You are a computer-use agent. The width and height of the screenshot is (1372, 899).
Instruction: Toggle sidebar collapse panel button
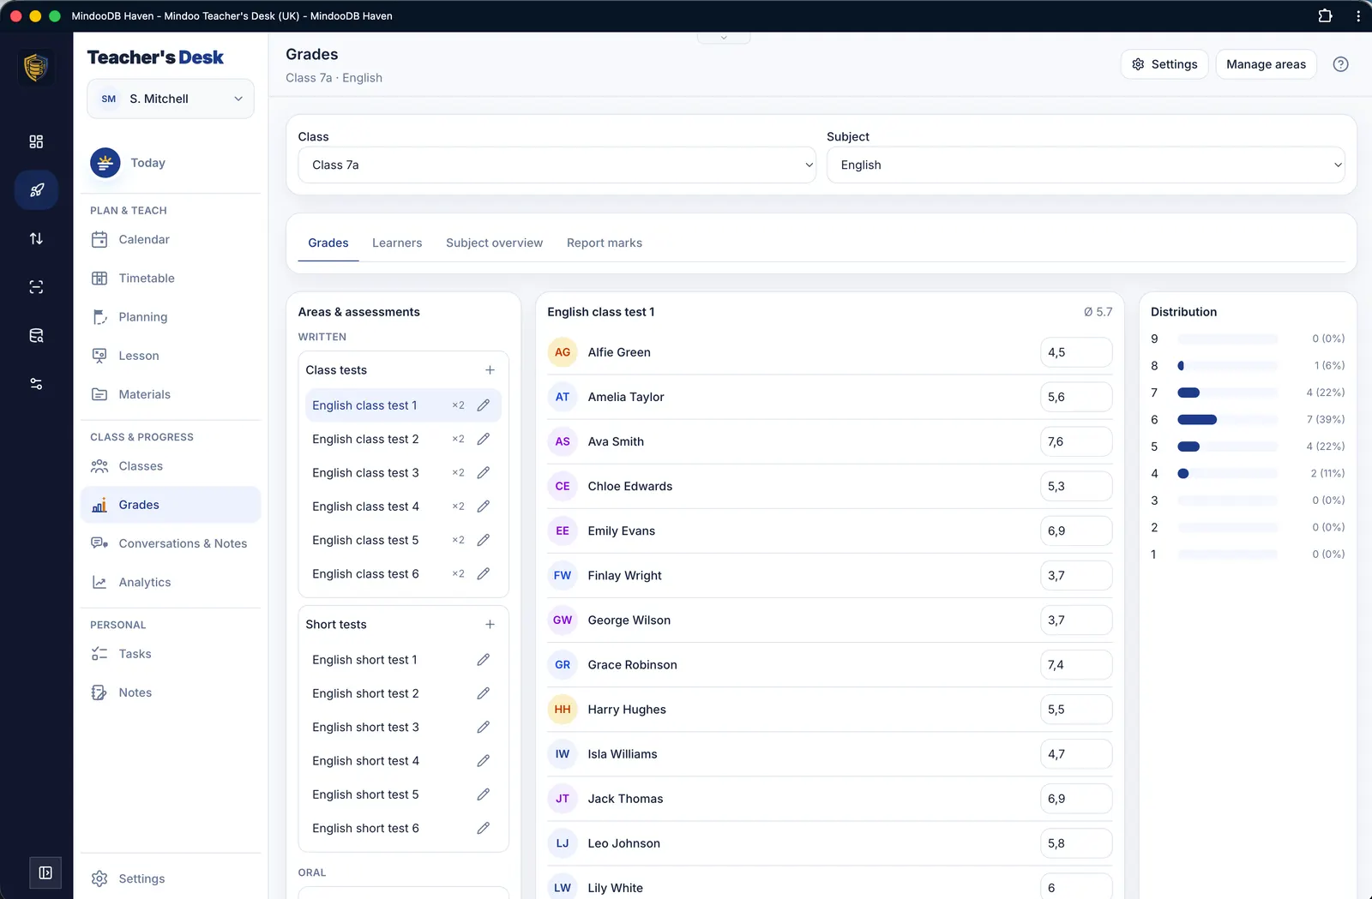45,872
